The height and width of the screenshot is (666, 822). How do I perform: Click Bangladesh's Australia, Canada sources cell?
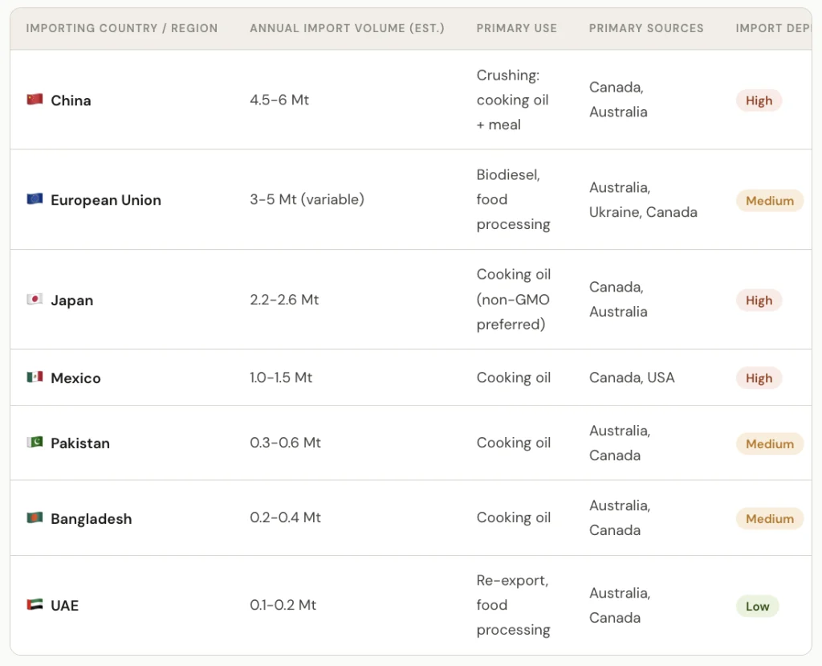[x=620, y=517]
